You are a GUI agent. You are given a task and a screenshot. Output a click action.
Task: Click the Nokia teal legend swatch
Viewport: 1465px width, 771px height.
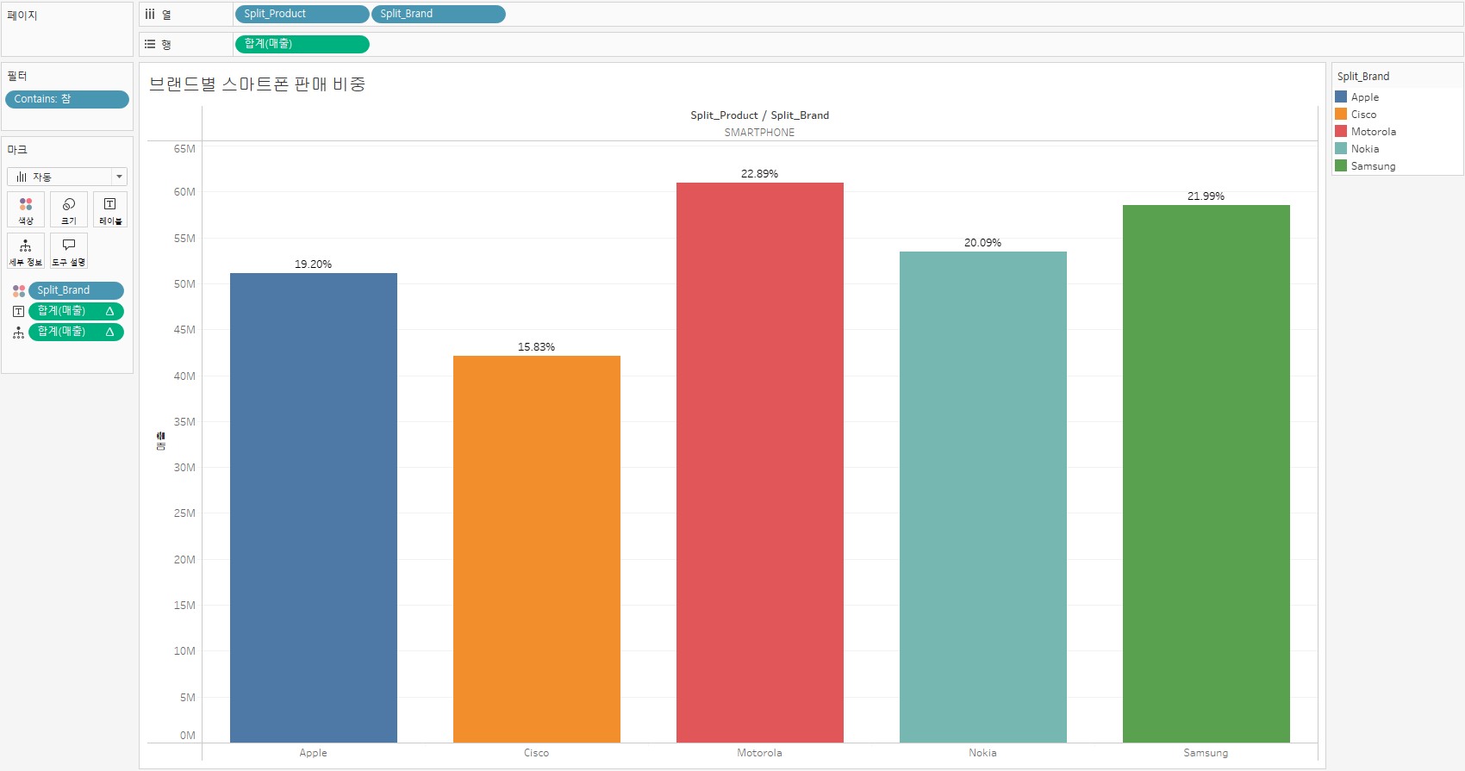point(1341,148)
